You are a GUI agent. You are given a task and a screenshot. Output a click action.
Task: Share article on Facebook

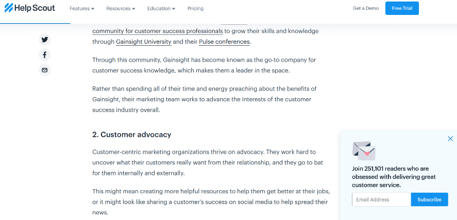[x=45, y=55]
